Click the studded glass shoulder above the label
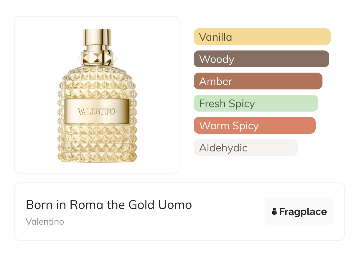The height and width of the screenshot is (255, 359). pyautogui.click(x=97, y=83)
